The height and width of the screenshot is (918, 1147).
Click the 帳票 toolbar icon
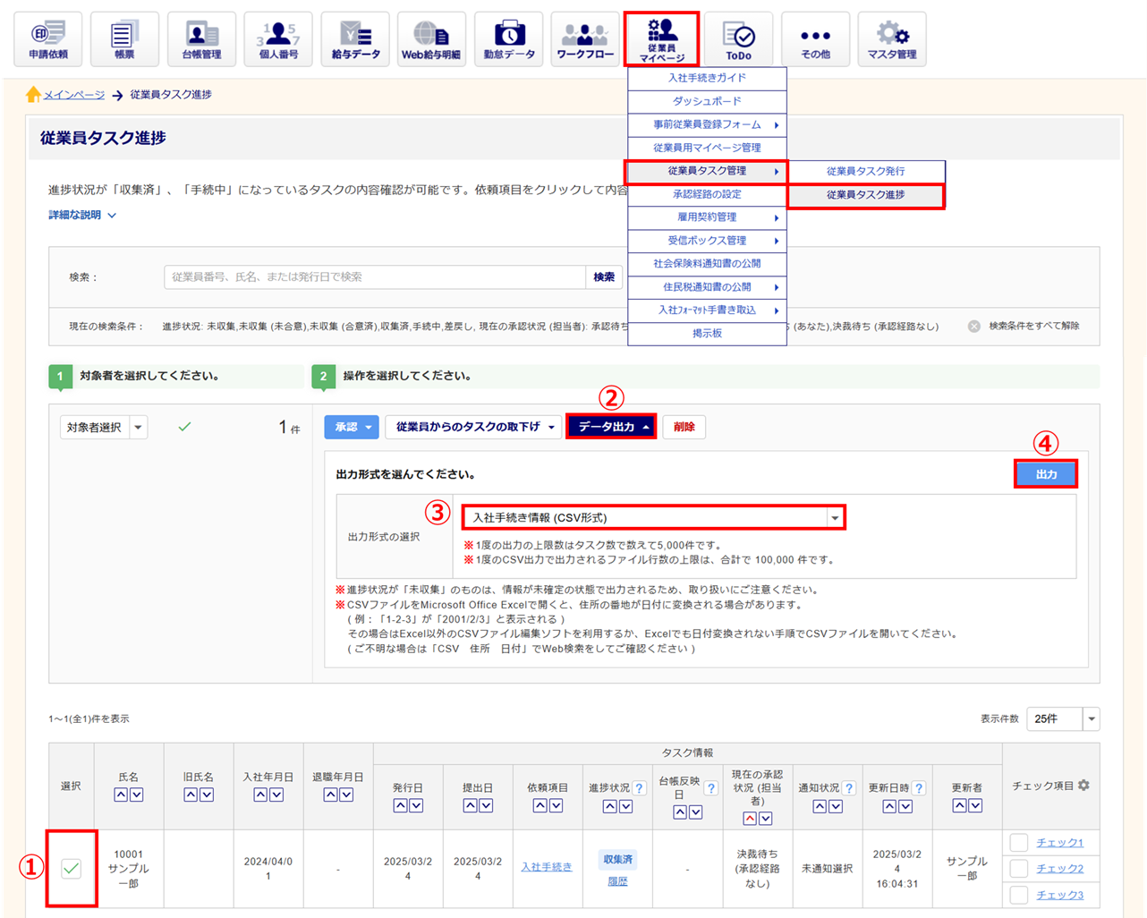click(124, 39)
